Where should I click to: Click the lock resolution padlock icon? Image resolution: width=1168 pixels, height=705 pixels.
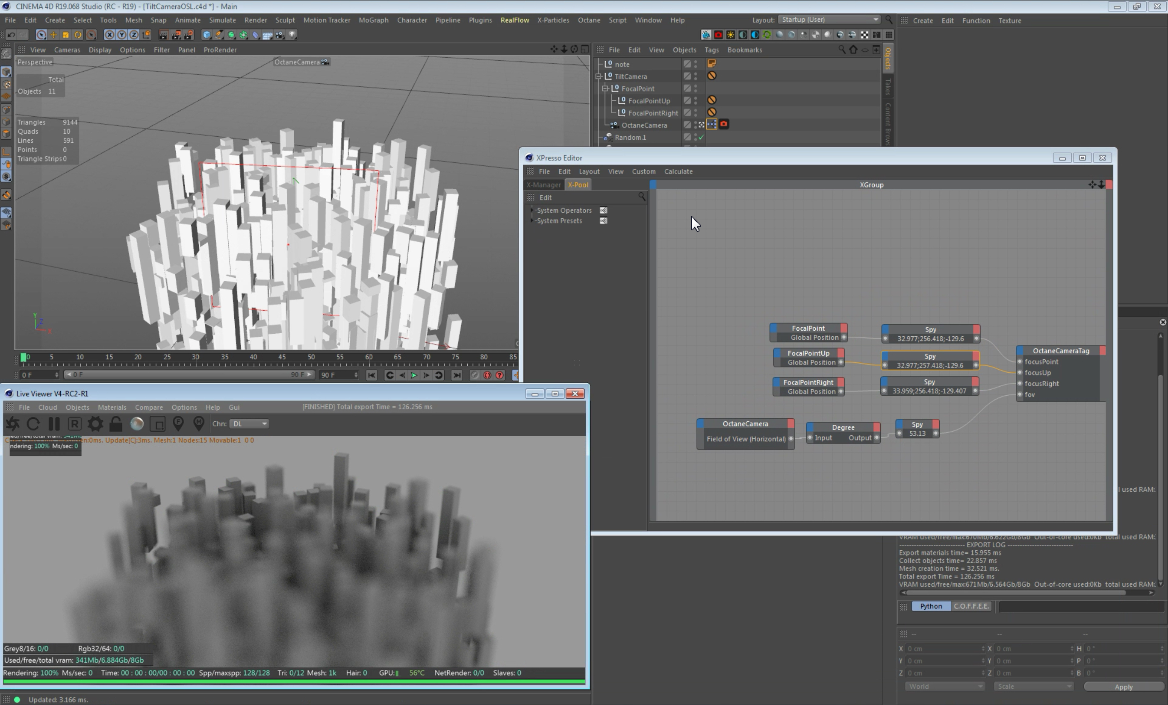(x=116, y=424)
